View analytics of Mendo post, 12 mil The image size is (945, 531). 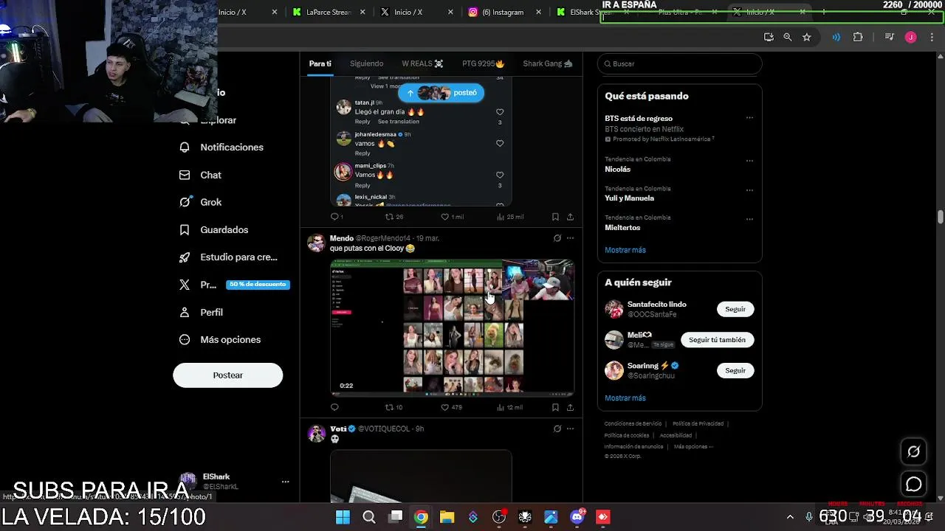click(x=510, y=407)
